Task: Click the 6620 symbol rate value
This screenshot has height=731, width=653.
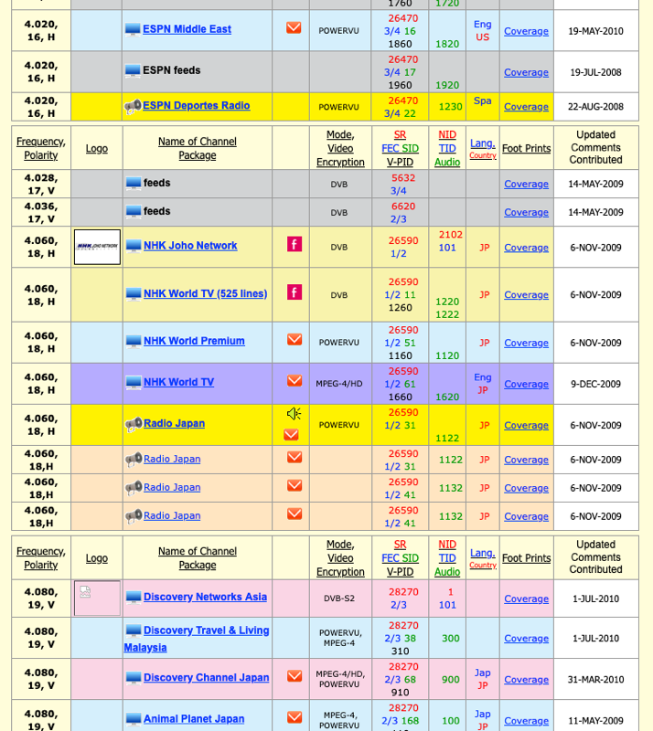Action: (403, 207)
